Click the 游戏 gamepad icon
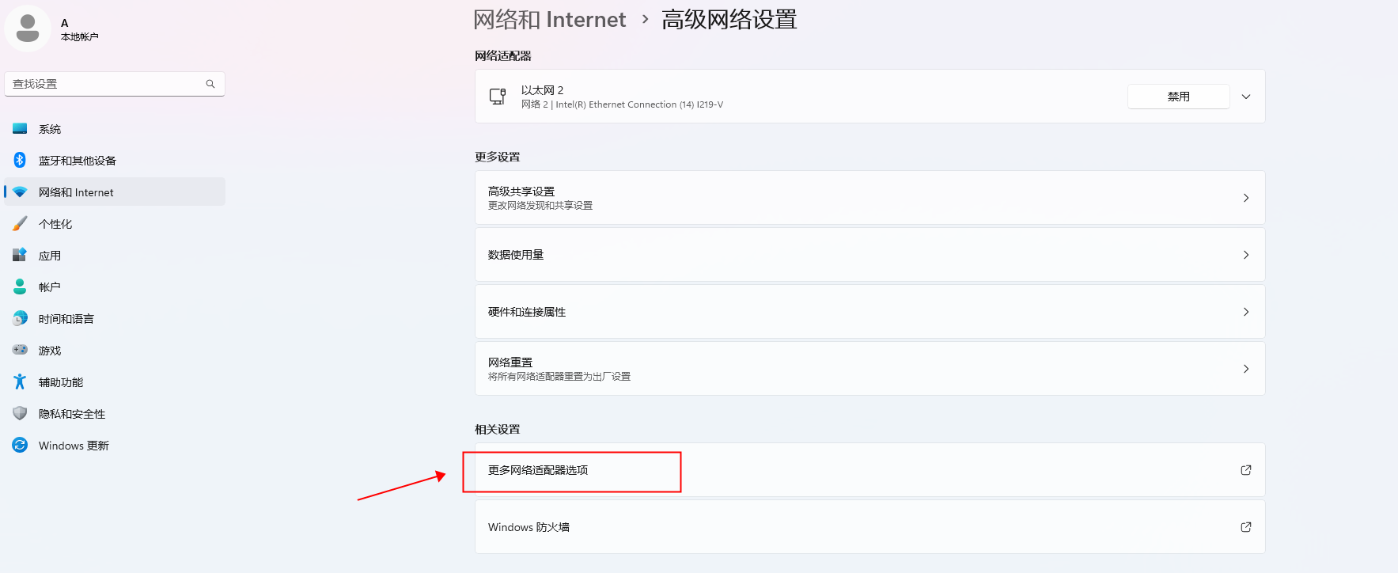The width and height of the screenshot is (1398, 573). [x=20, y=350]
